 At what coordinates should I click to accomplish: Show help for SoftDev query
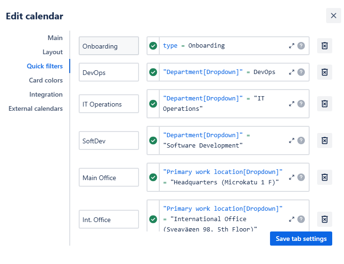301,140
